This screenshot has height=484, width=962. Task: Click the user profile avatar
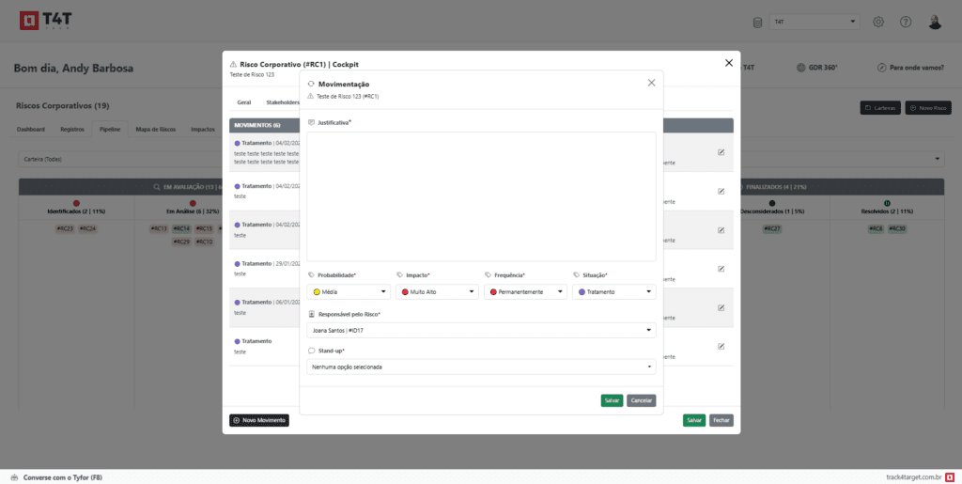click(935, 22)
